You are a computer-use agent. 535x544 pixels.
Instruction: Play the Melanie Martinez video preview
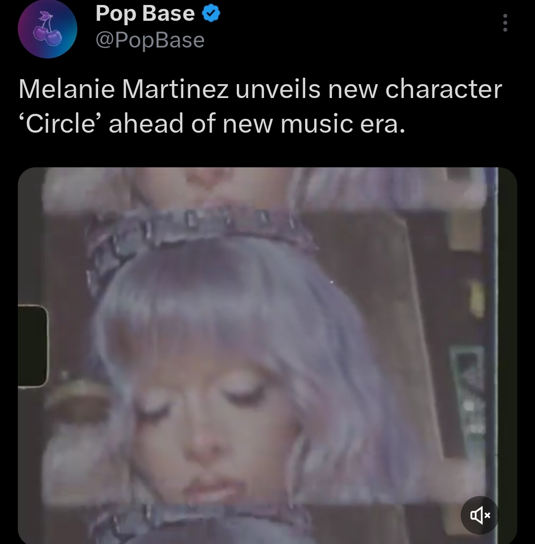click(x=267, y=355)
